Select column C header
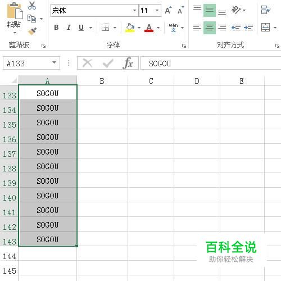The width and height of the screenshot is (281, 281). point(151,81)
